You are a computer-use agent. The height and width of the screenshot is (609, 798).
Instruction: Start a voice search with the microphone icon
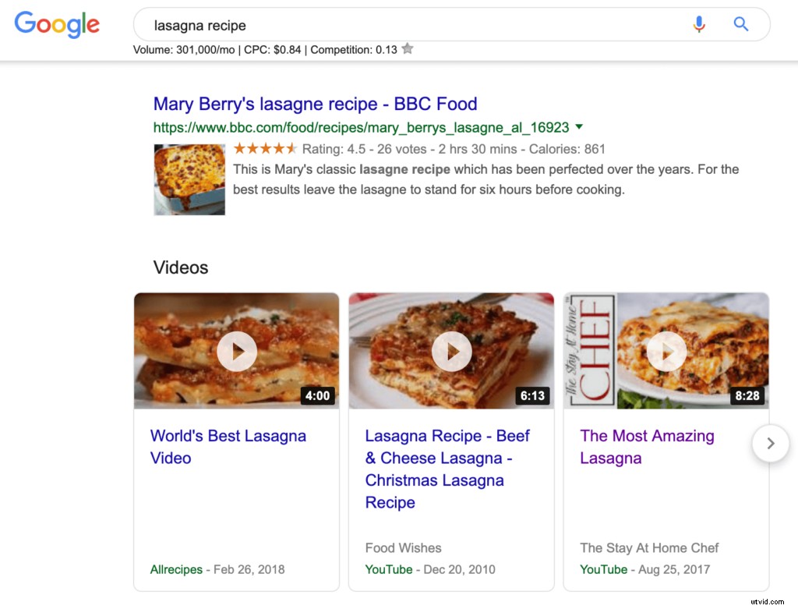(x=699, y=25)
